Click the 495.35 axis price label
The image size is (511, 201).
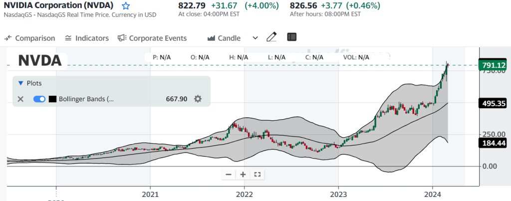click(492, 104)
